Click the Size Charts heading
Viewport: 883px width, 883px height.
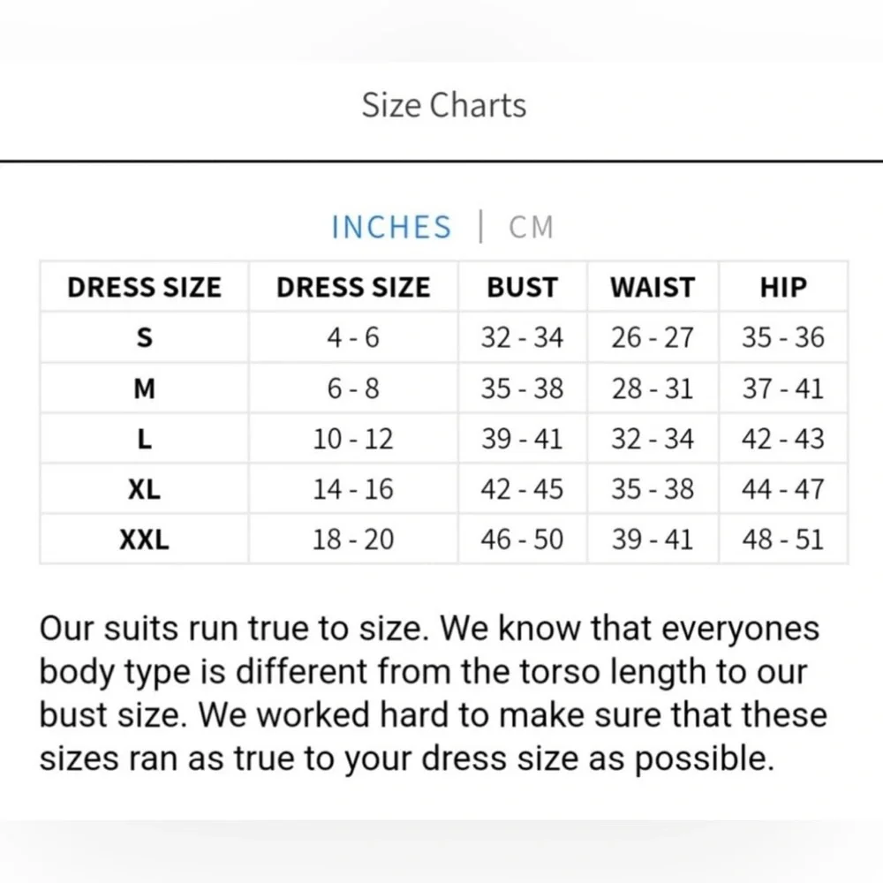tap(444, 105)
